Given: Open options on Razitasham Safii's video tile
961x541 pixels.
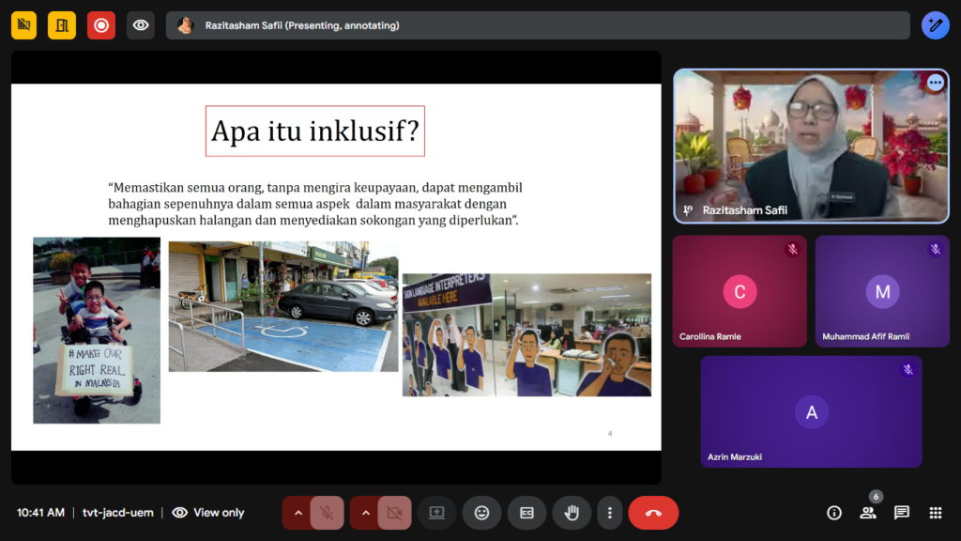Looking at the screenshot, I should [935, 83].
